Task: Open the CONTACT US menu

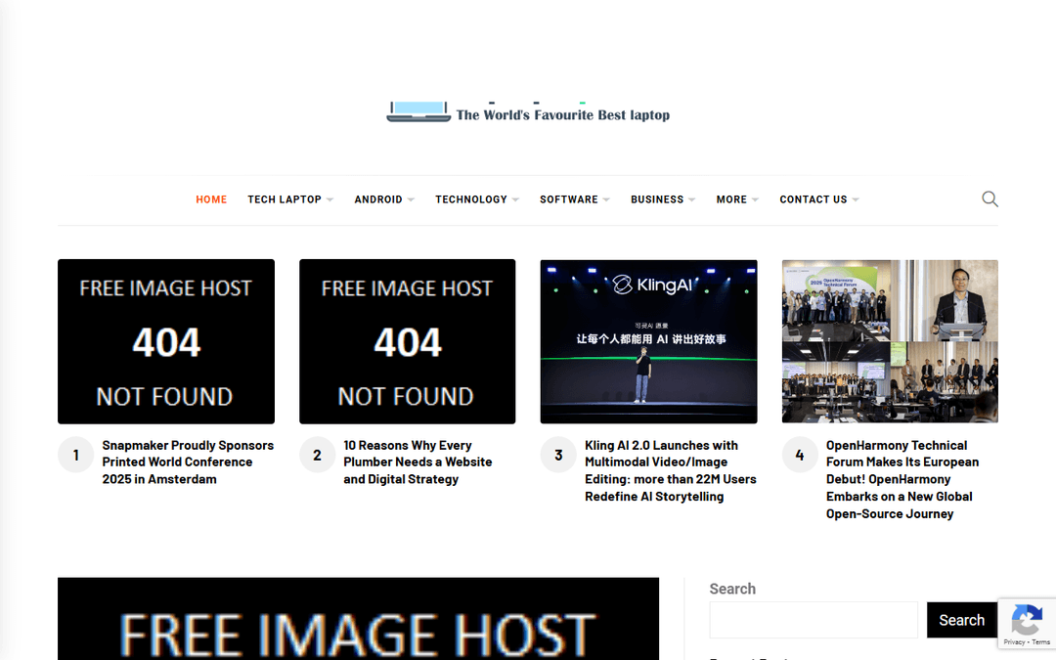Action: pyautogui.click(x=813, y=199)
